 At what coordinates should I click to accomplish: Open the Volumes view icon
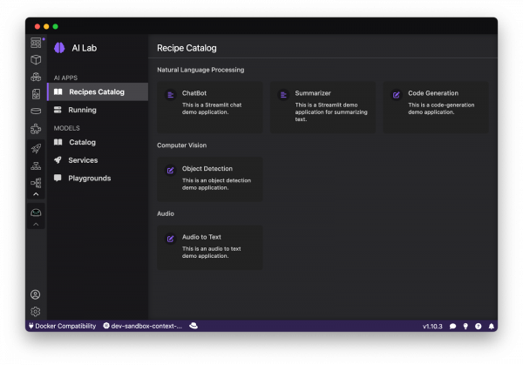coord(36,111)
